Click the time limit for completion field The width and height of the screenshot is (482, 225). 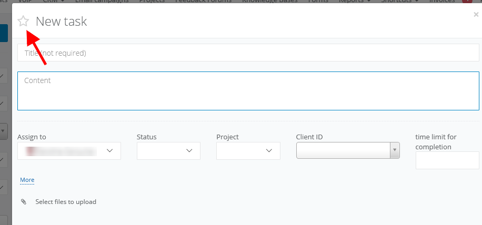[x=447, y=160]
